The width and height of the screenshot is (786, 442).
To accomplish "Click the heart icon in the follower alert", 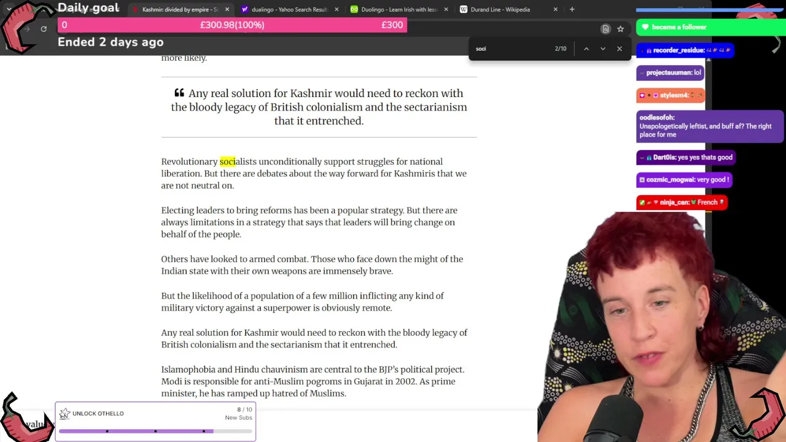I will [x=645, y=27].
